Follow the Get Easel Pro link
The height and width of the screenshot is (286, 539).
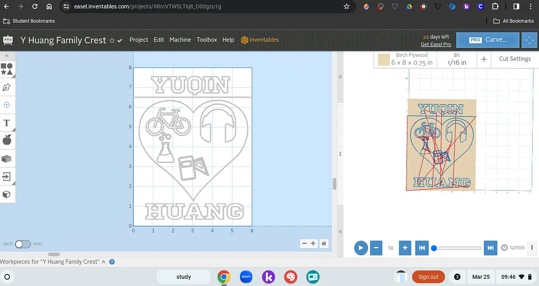pos(436,44)
